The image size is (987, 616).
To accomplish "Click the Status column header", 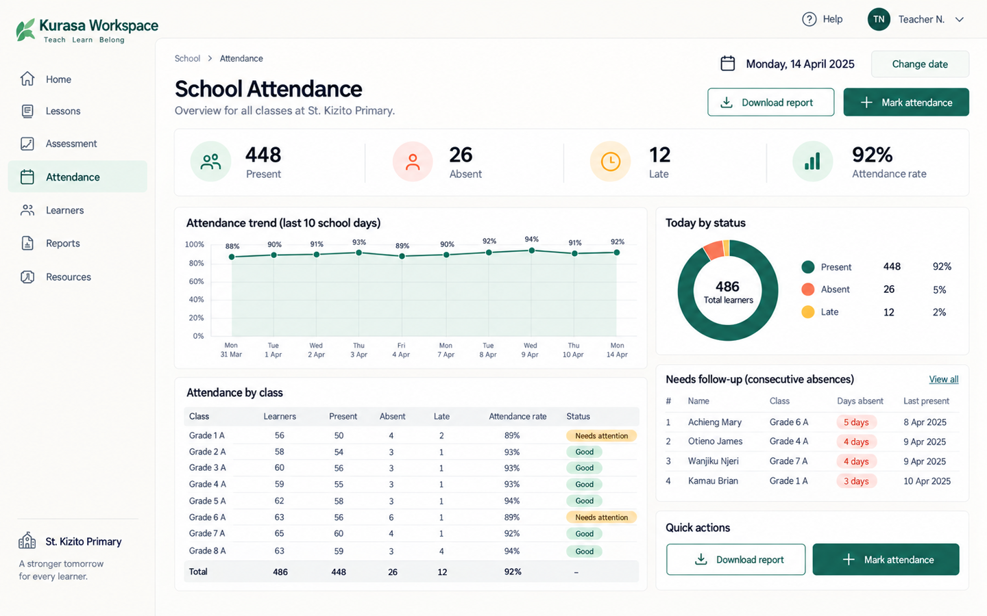I will pos(578,416).
